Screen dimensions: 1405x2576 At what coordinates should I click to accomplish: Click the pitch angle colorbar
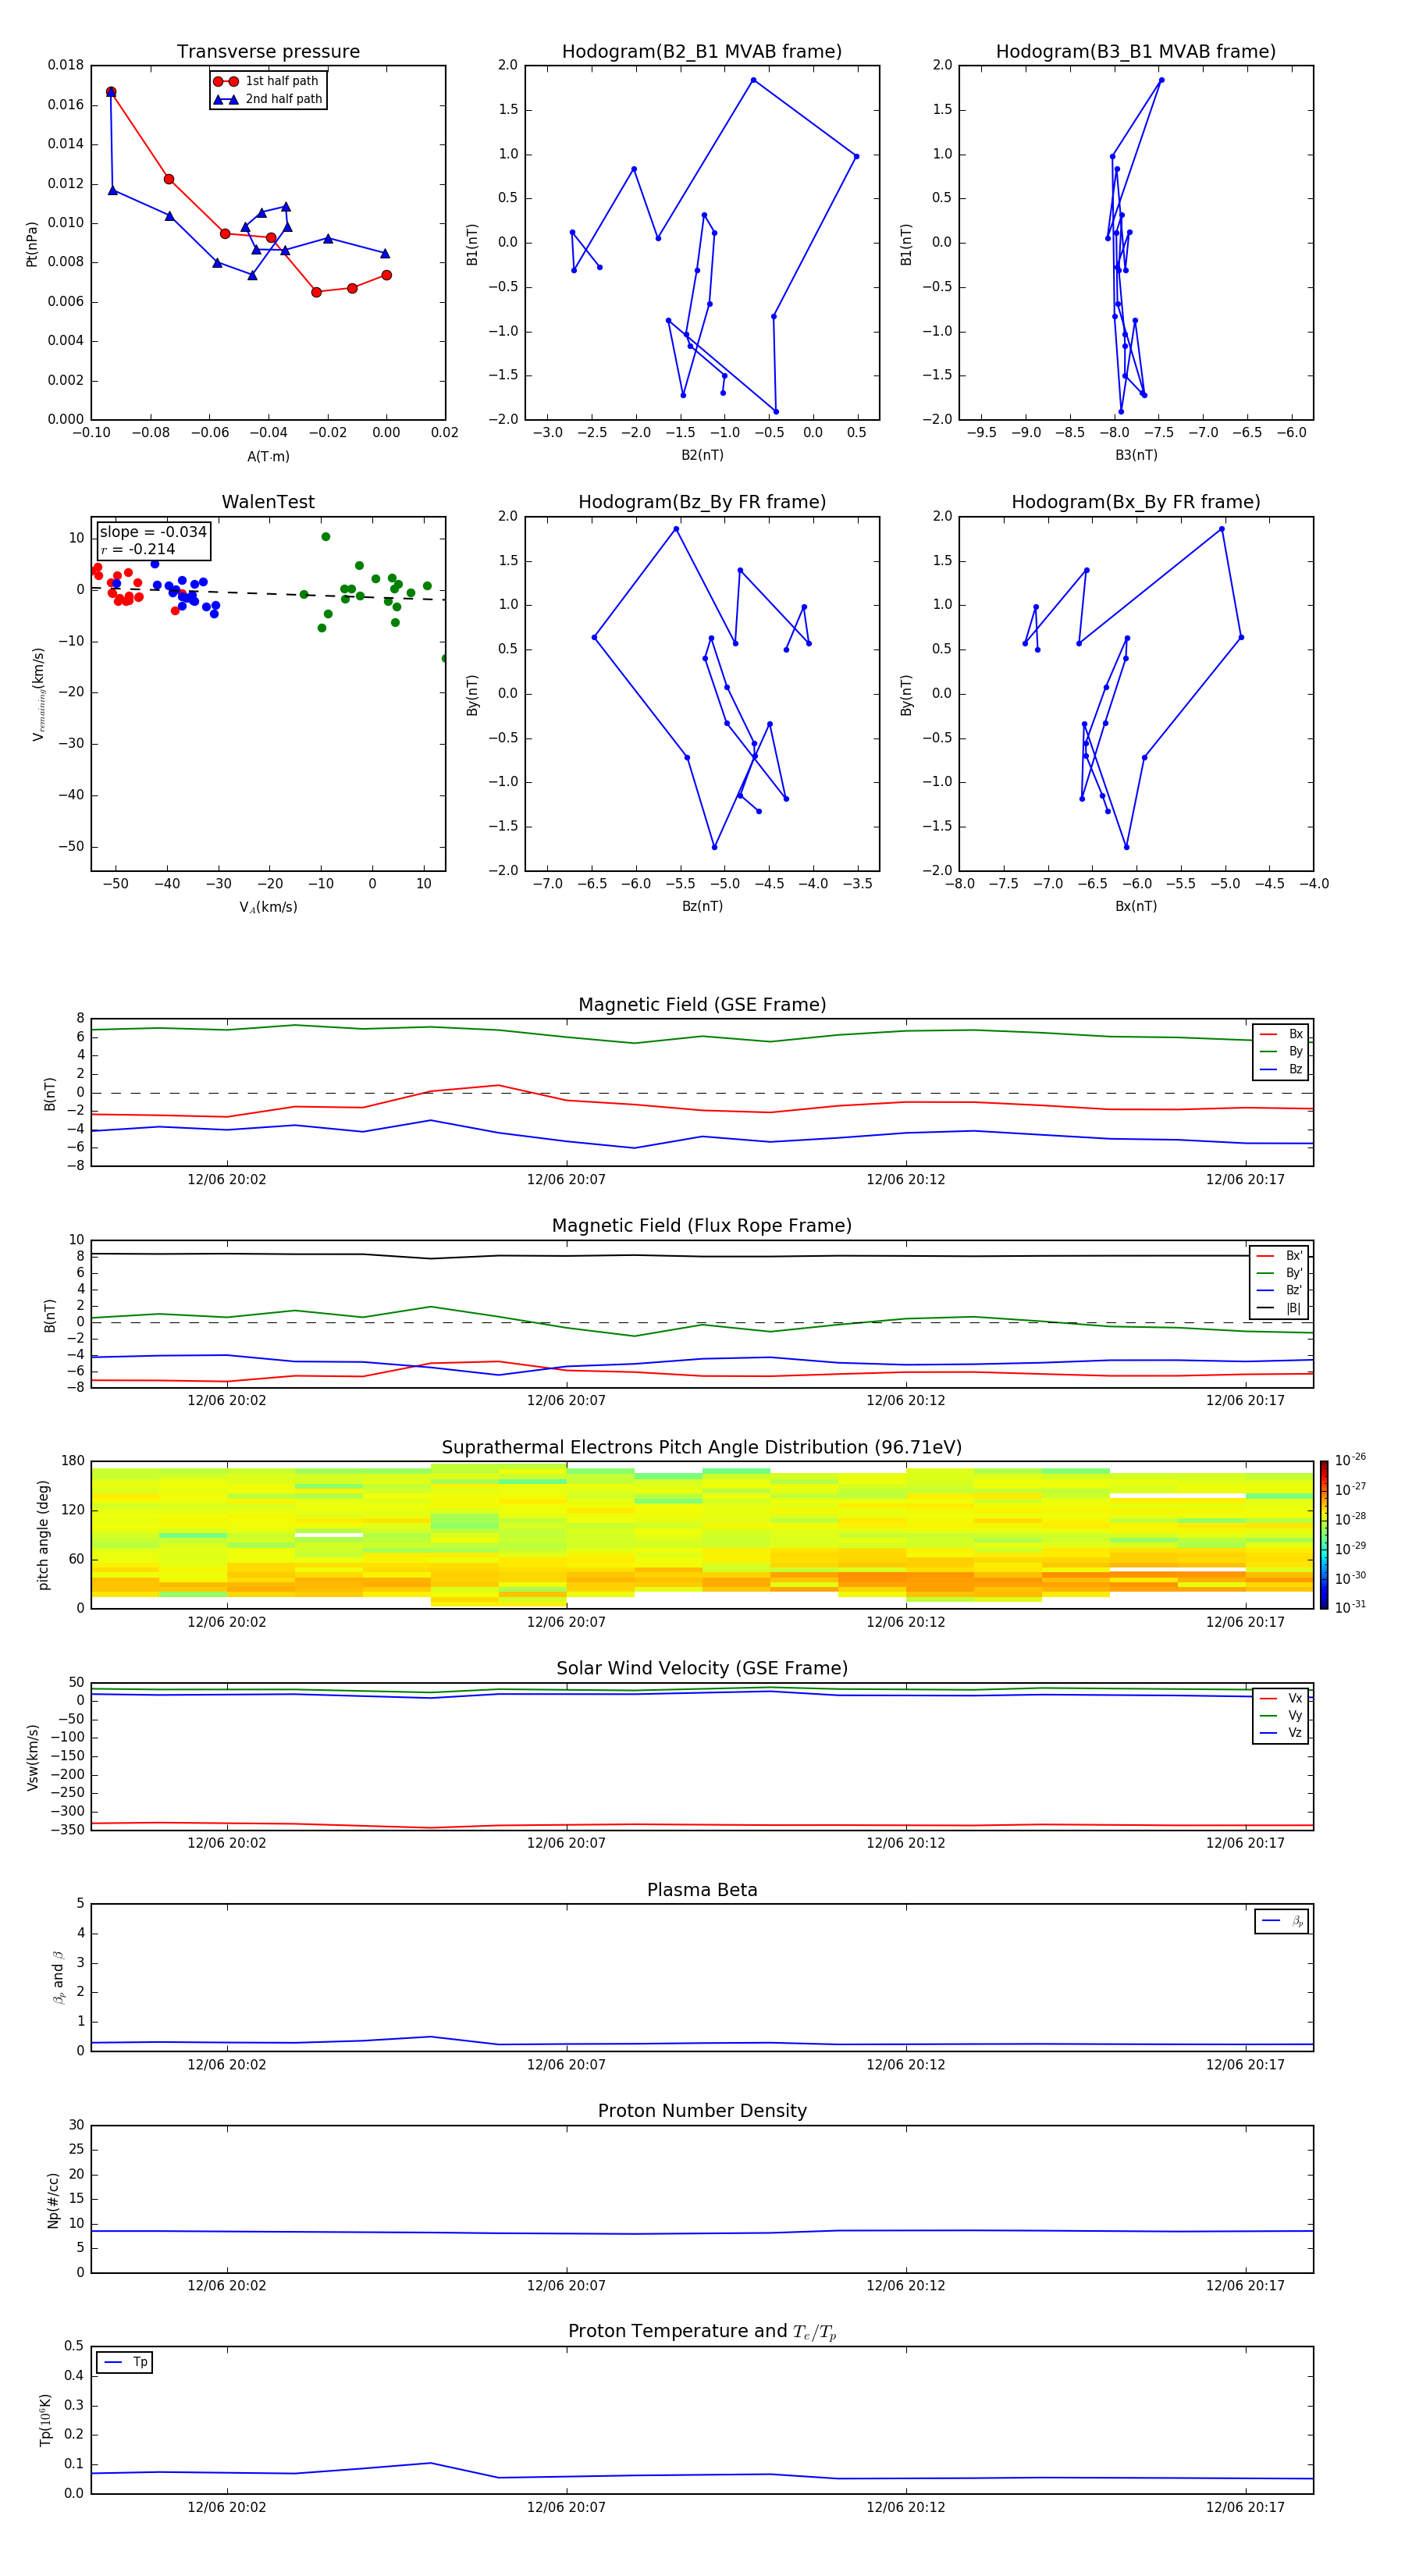1324,1535
